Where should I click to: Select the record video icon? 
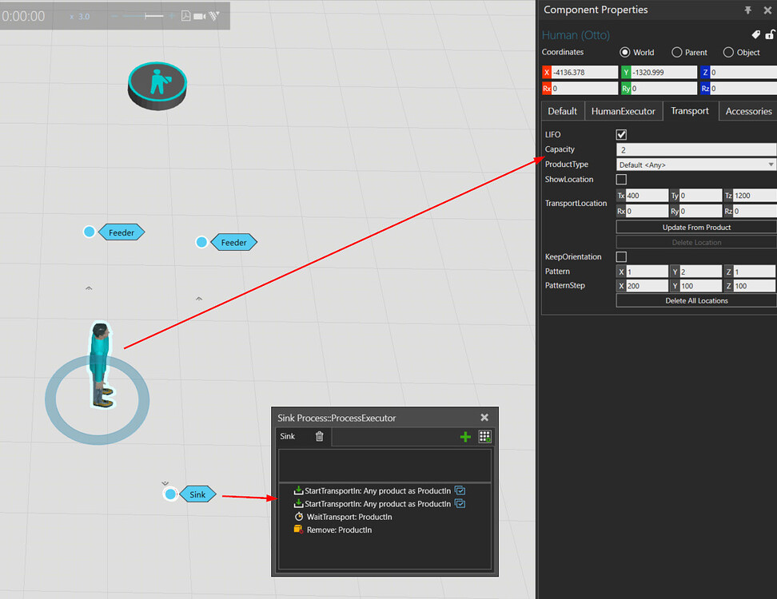[198, 16]
